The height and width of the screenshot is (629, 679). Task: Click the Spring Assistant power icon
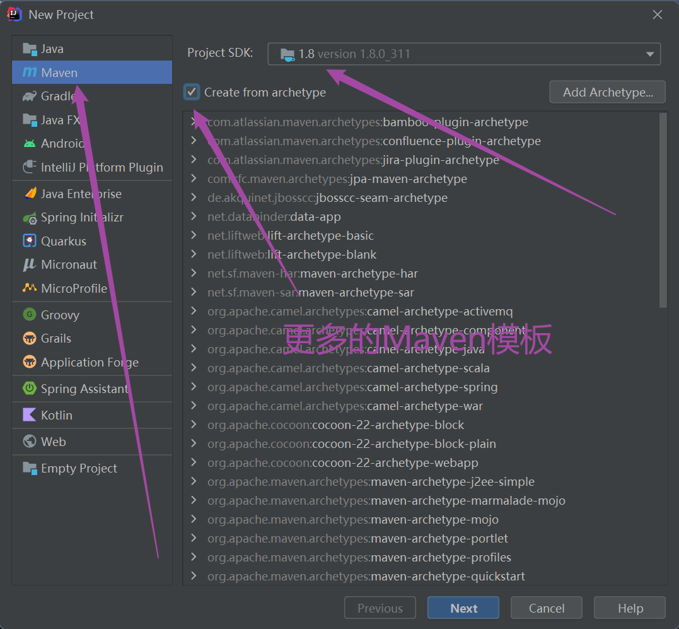(30, 388)
